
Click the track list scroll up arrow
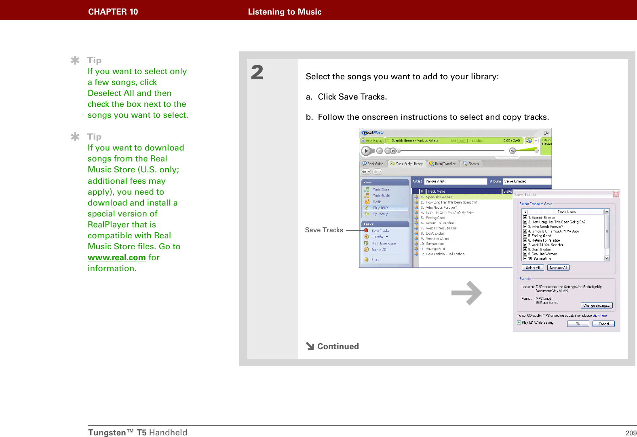607,212
